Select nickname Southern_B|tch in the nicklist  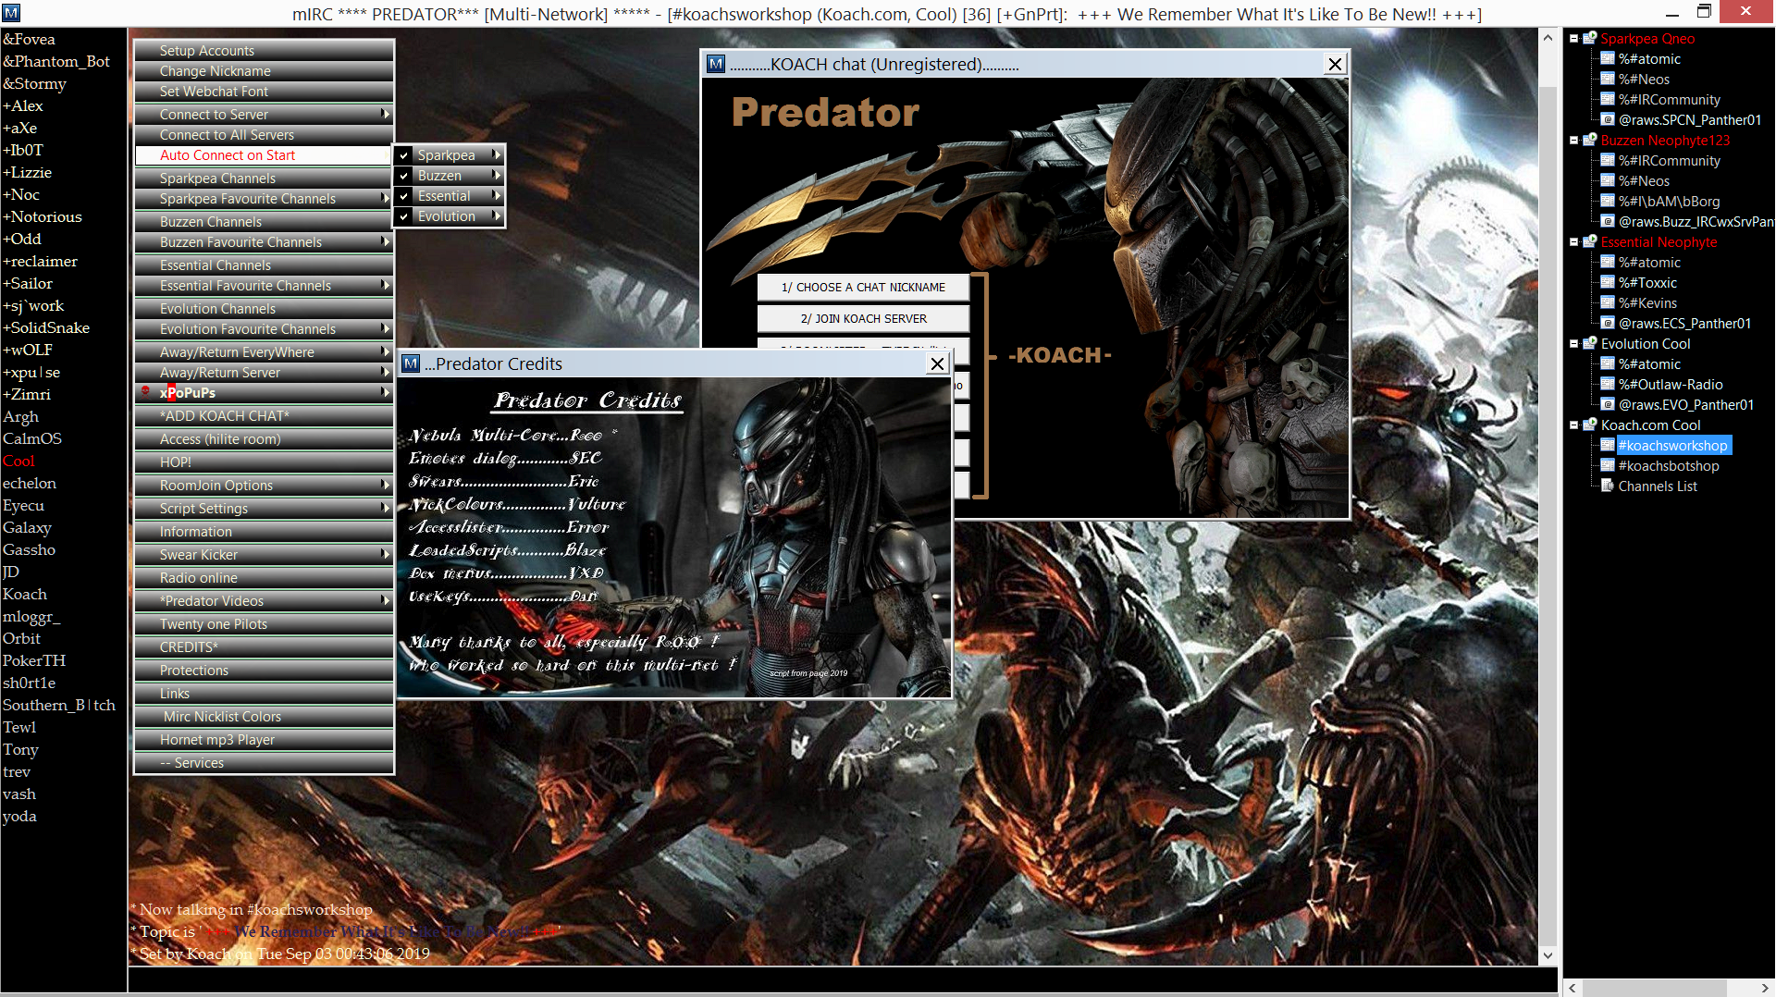click(x=59, y=705)
